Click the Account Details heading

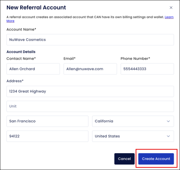(x=21, y=52)
